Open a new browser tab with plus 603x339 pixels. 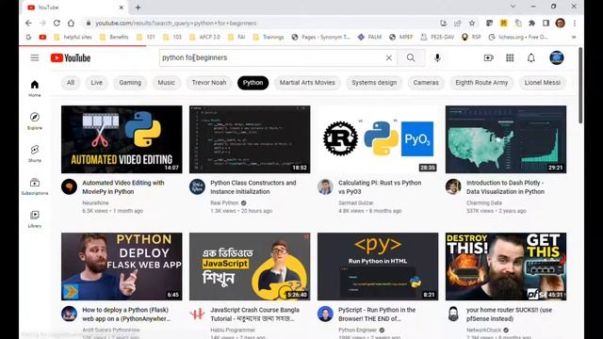(139, 8)
